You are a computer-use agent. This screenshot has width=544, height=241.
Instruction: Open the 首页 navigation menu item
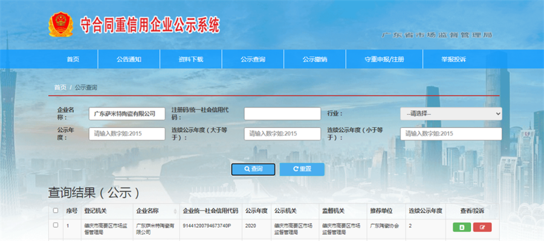click(x=73, y=59)
